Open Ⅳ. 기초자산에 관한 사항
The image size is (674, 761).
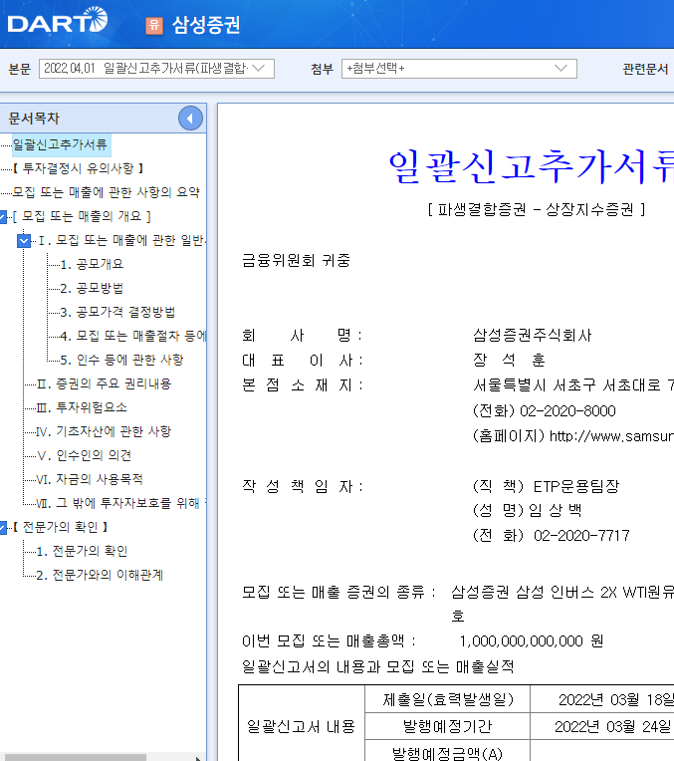pyautogui.click(x=104, y=431)
